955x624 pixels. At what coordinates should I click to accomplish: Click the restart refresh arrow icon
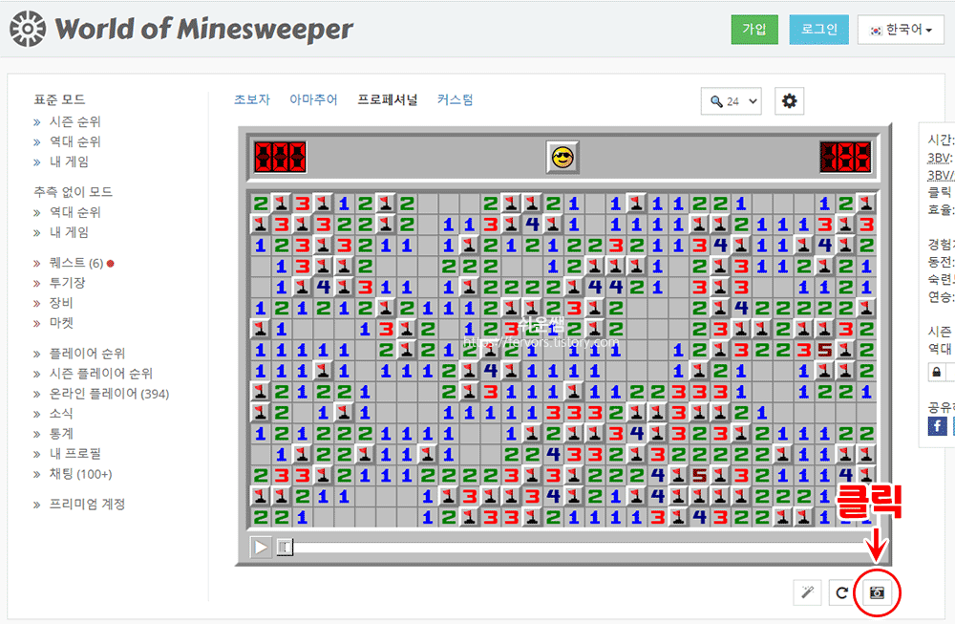(x=841, y=592)
